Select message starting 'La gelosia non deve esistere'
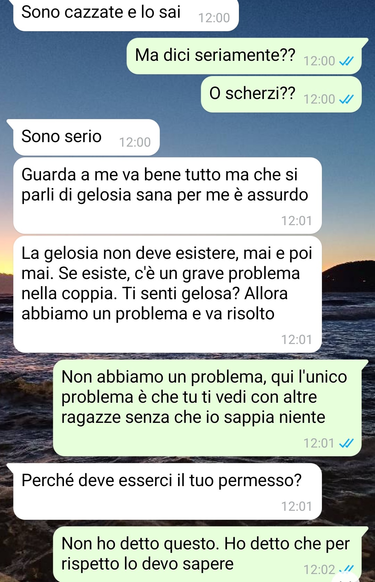 point(167,294)
